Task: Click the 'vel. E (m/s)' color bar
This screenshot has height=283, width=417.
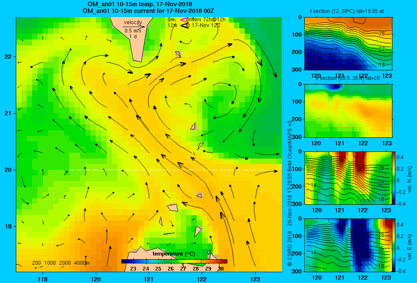Action: pos(394,245)
